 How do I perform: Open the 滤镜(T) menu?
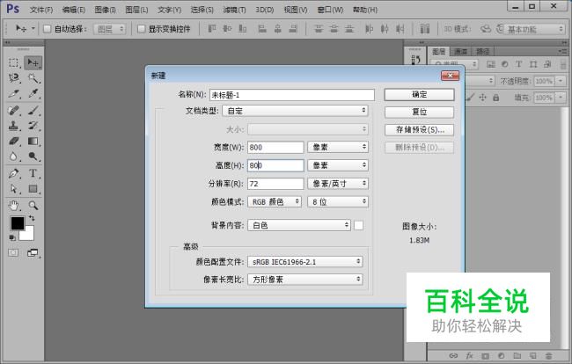click(x=234, y=10)
